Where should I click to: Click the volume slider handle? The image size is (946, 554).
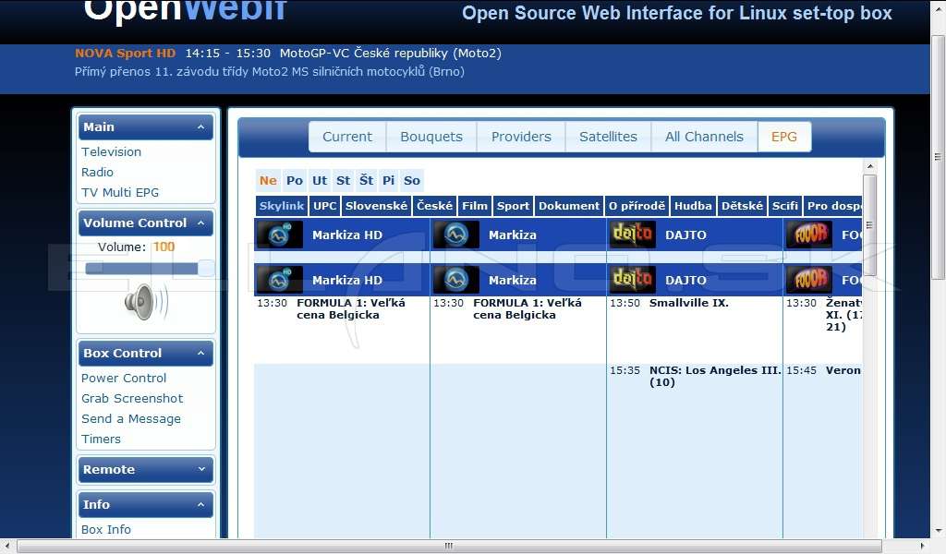pyautogui.click(x=206, y=269)
